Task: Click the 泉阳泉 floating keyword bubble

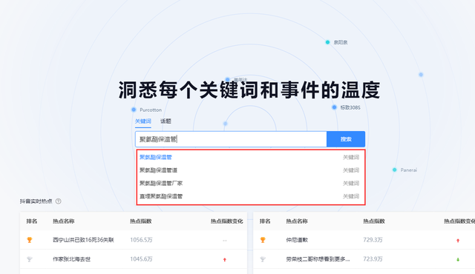Action: 337,42
